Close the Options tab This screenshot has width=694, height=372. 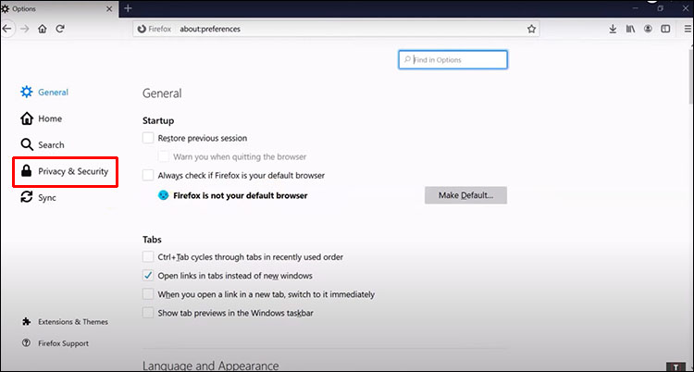point(109,9)
